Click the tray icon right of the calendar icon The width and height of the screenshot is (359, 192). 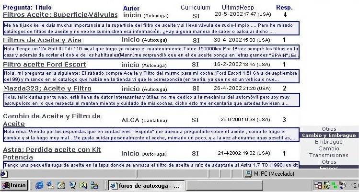[x=326, y=185]
